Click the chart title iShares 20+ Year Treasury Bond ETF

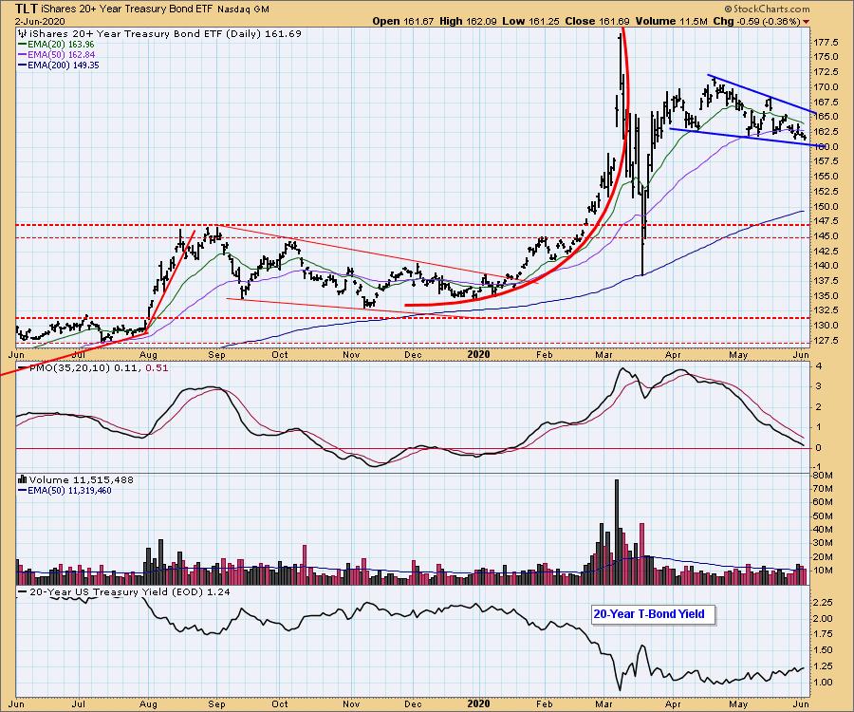click(x=127, y=9)
